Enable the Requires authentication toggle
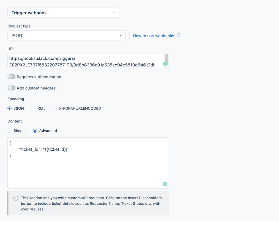Image resolution: width=279 pixels, height=233 pixels. click(12, 77)
